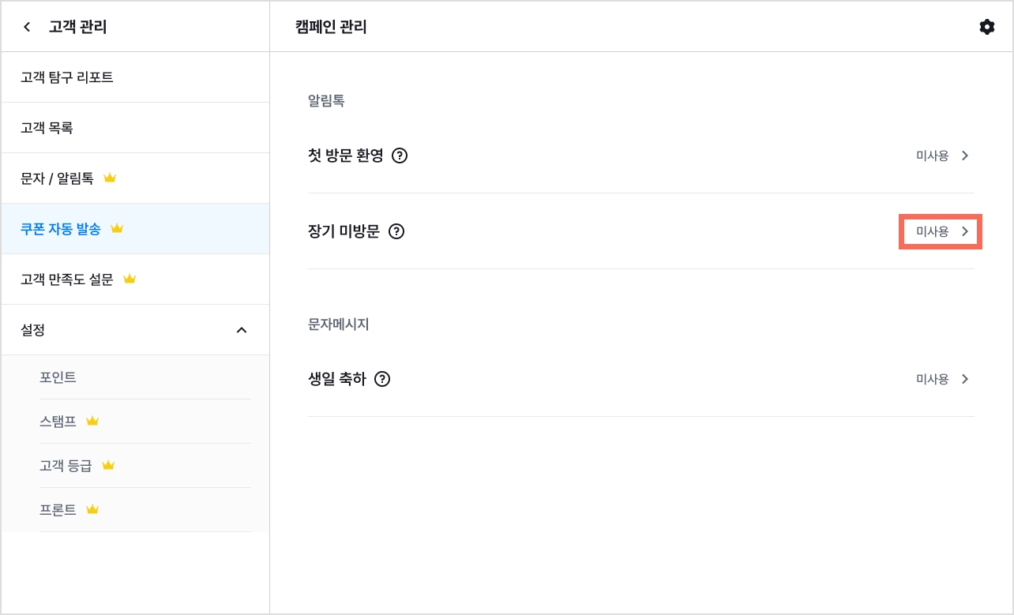The image size is (1014, 615).
Task: Click the 첫 방문 환영 campaign title
Action: point(346,156)
